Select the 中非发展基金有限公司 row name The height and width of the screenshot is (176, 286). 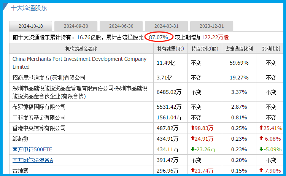(39, 117)
